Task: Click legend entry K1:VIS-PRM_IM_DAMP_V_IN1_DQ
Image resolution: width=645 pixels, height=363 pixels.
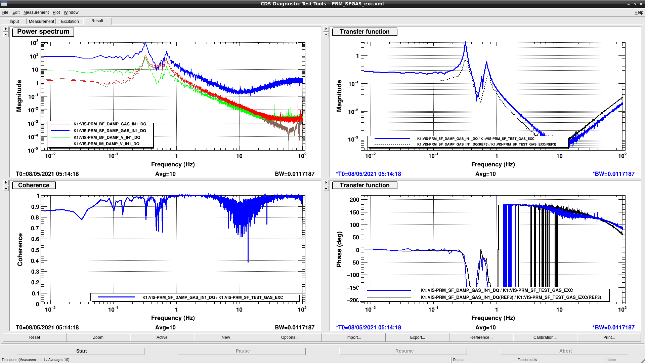Action: (x=106, y=144)
